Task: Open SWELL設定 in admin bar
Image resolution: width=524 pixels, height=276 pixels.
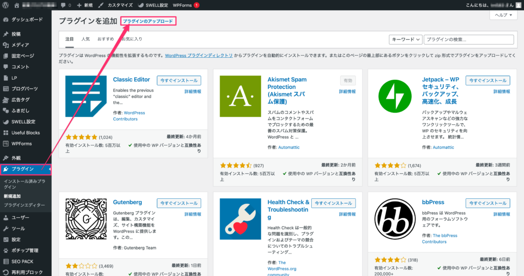Action: coord(153,5)
